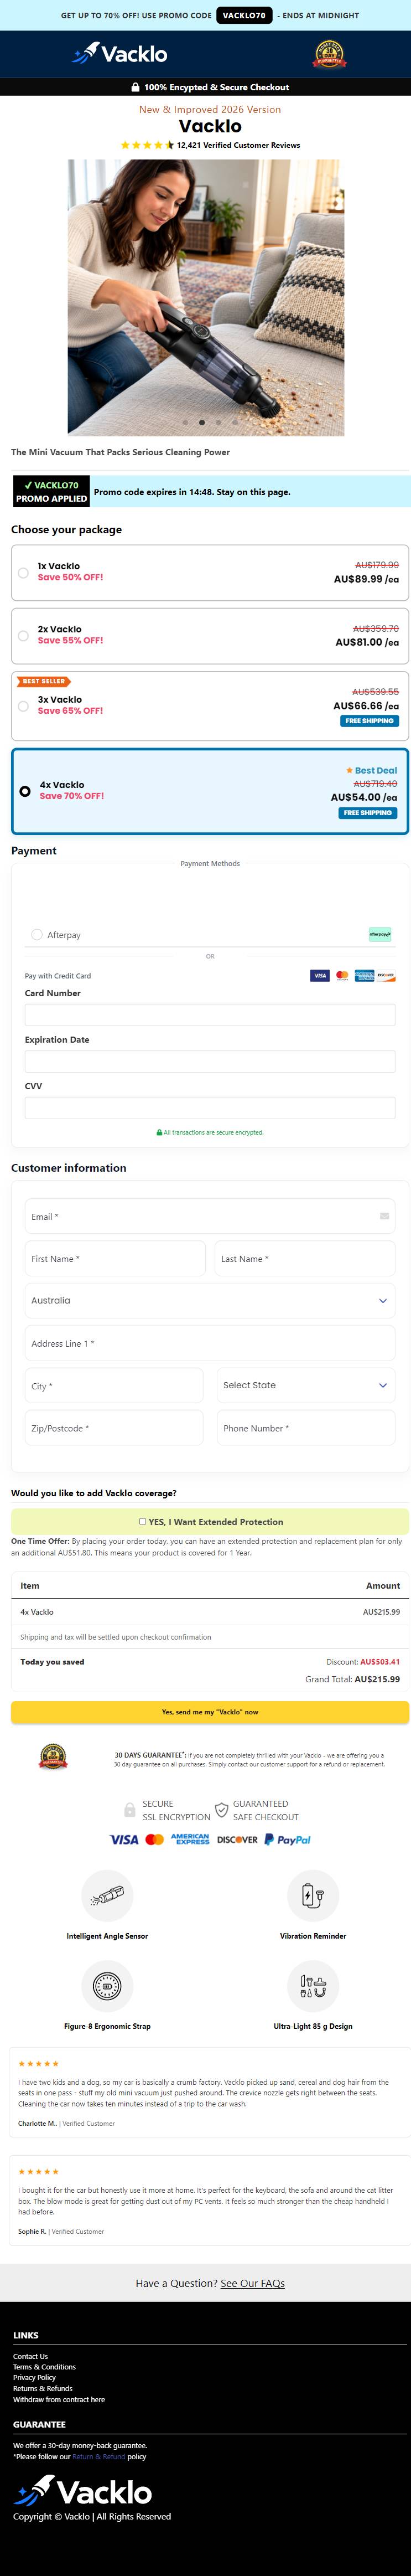
Task: Focus the Phone Number field
Action: click(x=306, y=1427)
